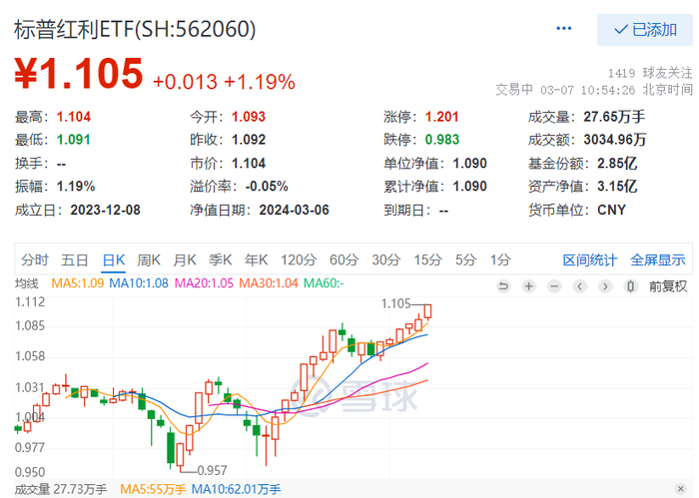Switch to the 30分 chart tab
Image resolution: width=699 pixels, height=498 pixels.
[386, 259]
